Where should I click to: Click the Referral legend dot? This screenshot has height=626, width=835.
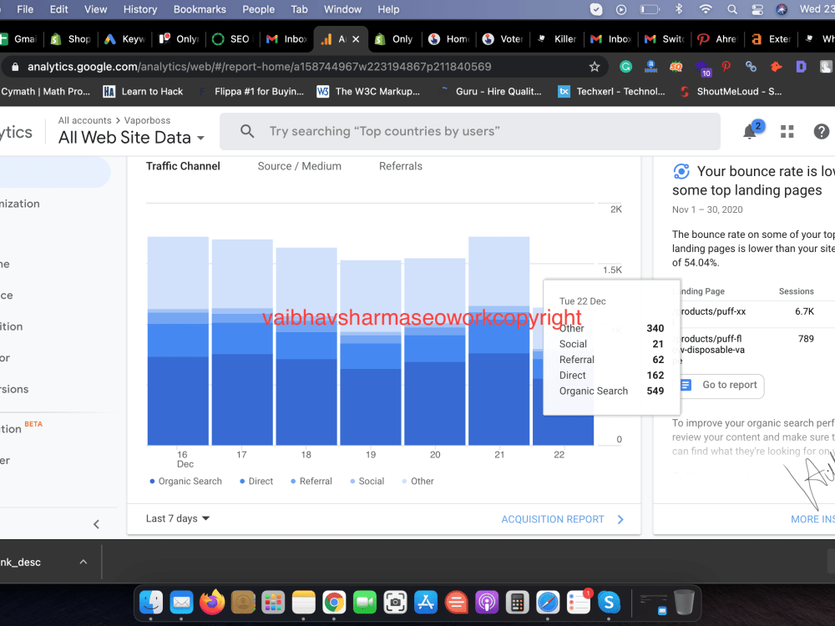[293, 482]
